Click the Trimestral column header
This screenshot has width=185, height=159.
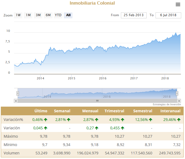pyautogui.click(x=114, y=111)
